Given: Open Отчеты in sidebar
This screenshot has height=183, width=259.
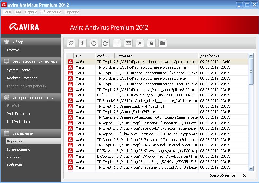Looking at the screenshot, I should coord(13,157).
